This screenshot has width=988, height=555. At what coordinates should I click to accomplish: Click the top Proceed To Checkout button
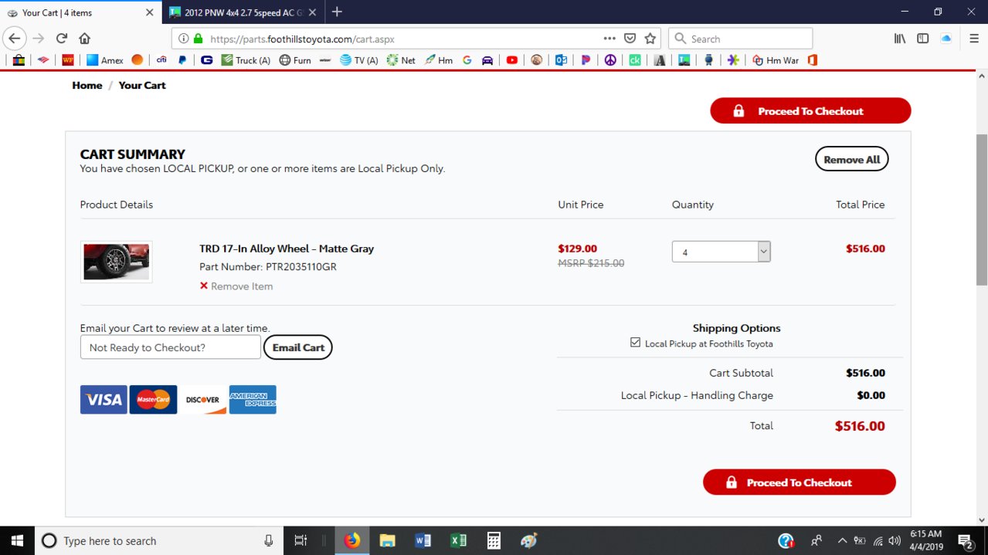click(810, 111)
